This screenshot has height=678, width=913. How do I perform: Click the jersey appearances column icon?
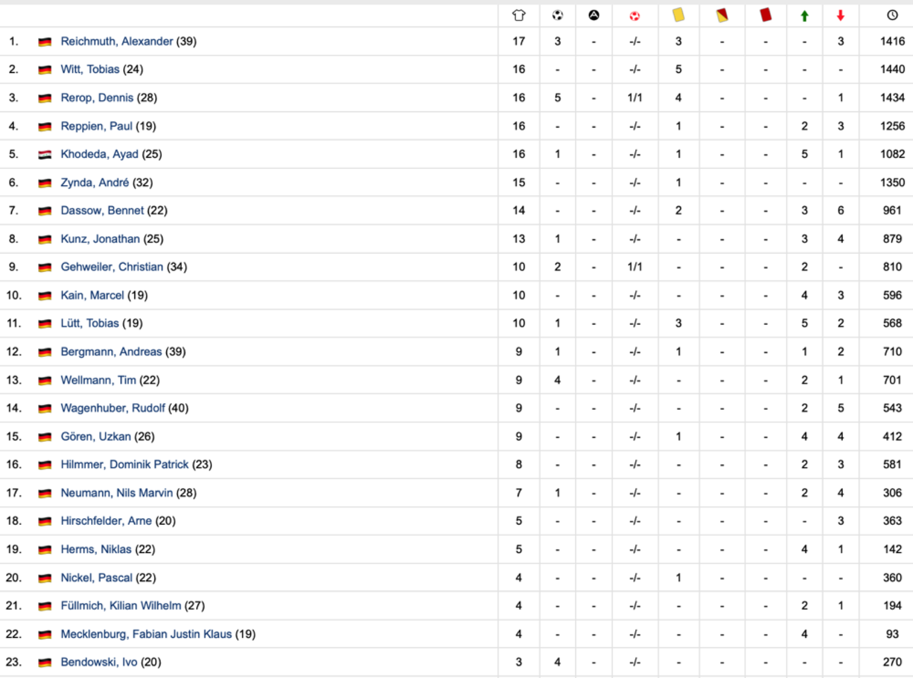point(518,15)
